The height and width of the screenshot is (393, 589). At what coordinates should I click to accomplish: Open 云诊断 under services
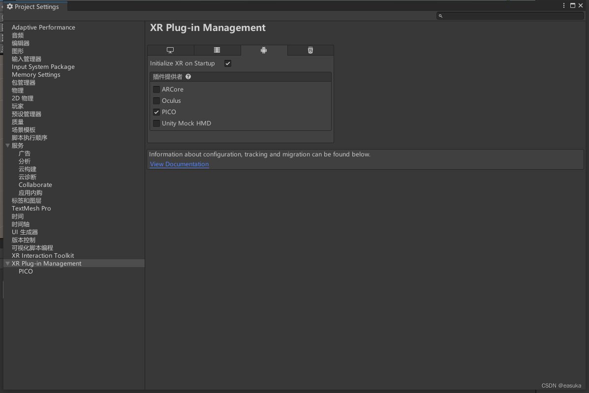(x=28, y=177)
